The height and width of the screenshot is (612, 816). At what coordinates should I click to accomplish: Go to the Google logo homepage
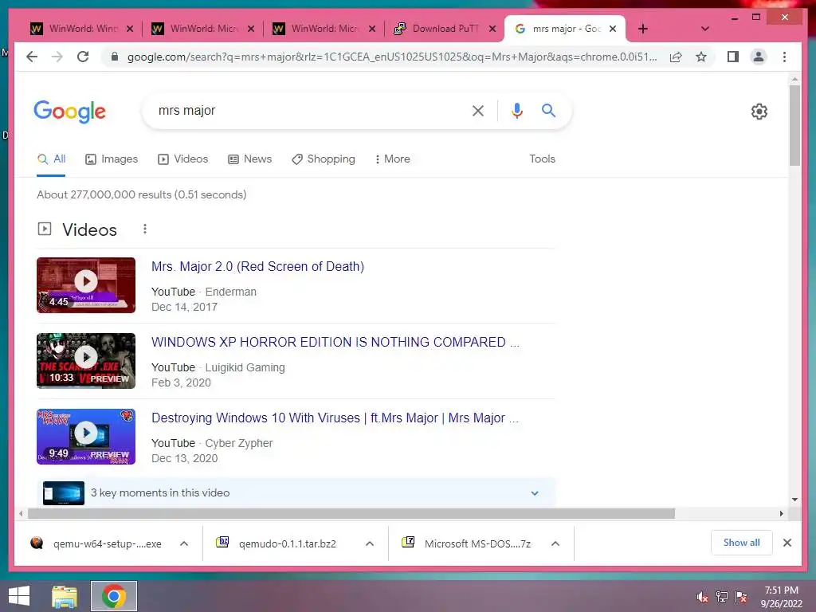[x=70, y=112]
